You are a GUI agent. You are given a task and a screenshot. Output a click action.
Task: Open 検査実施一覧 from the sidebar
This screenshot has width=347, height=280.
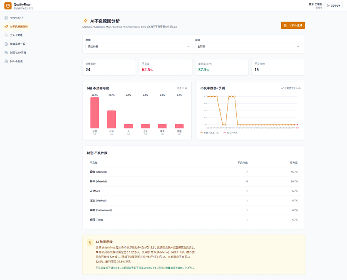[16, 44]
